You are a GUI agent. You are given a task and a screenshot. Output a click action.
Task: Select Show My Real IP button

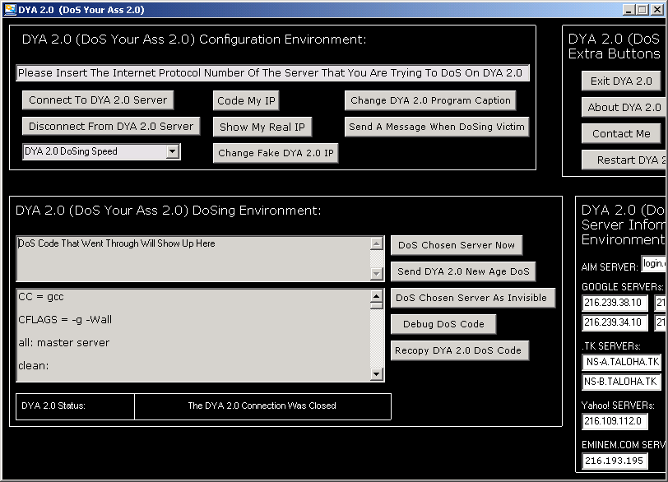pyautogui.click(x=262, y=127)
